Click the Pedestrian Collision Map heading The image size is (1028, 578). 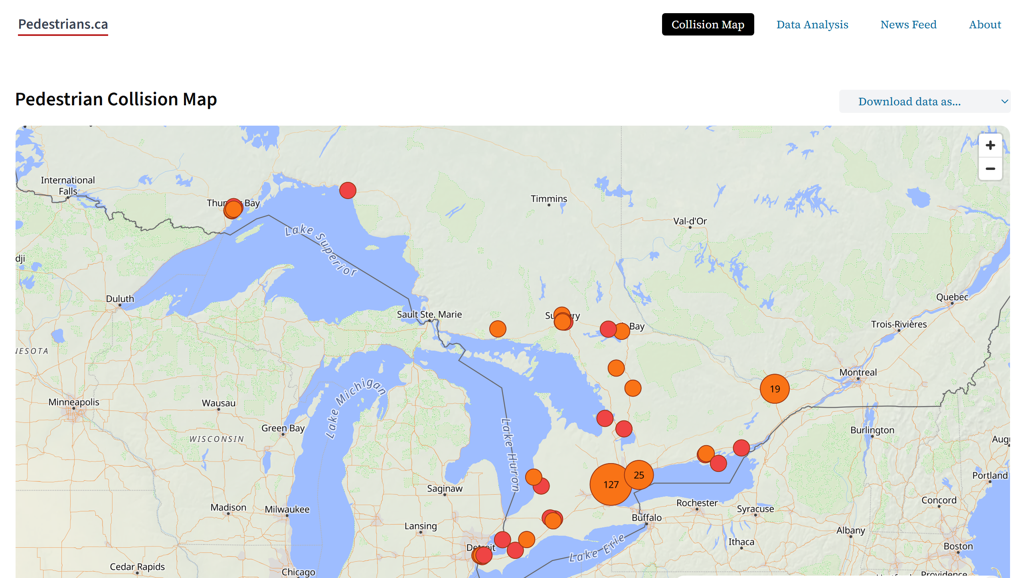116,99
